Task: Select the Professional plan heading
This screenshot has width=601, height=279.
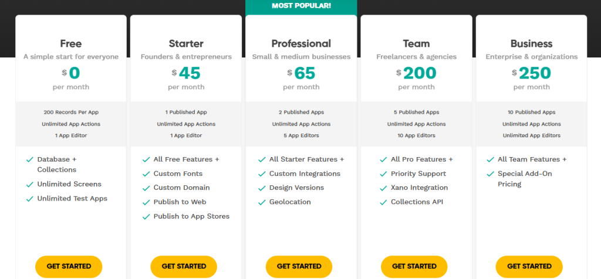Action: tap(301, 43)
